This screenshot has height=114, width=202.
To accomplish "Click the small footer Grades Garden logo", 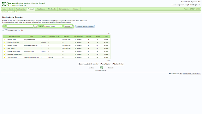I will pyautogui.click(x=101, y=67).
